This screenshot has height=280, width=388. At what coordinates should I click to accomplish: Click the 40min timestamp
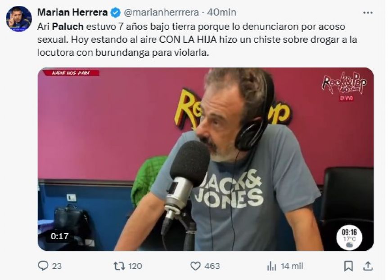(x=221, y=12)
